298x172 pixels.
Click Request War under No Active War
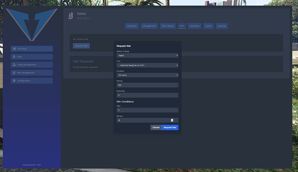(81, 46)
